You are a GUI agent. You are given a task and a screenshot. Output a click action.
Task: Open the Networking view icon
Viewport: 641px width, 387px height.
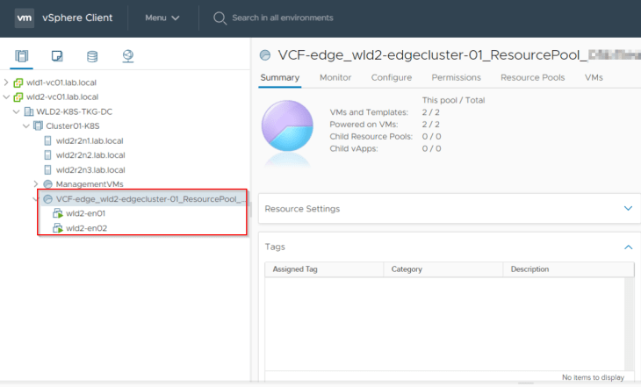(128, 56)
